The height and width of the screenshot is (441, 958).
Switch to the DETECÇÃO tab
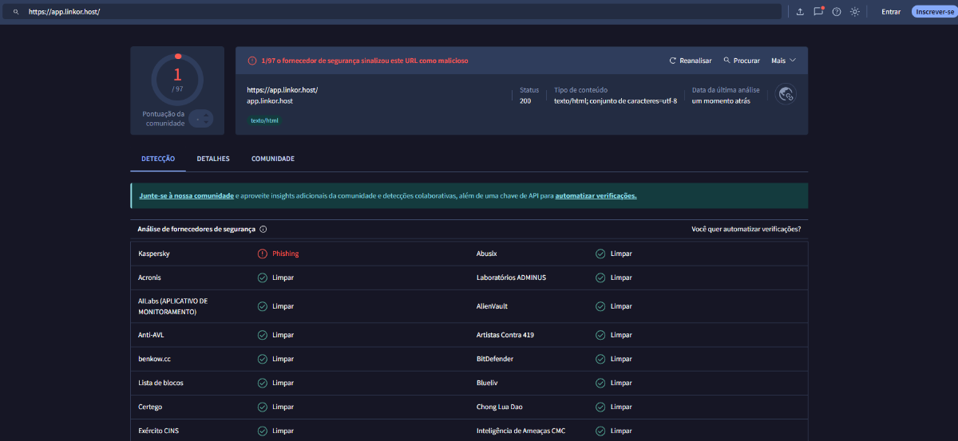[158, 159]
